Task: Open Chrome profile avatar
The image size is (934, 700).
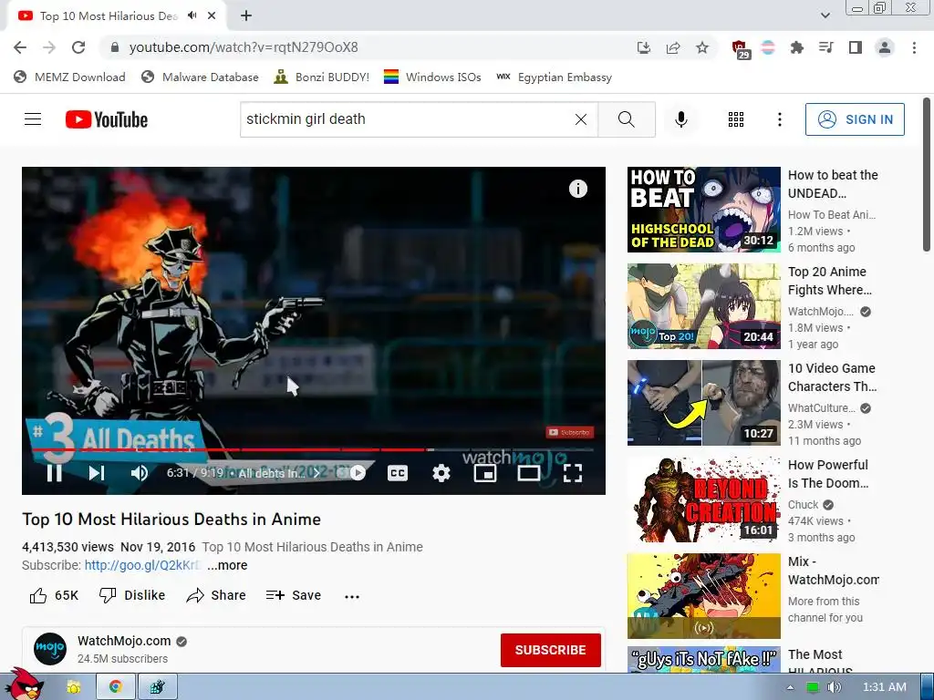Action: 885,47
